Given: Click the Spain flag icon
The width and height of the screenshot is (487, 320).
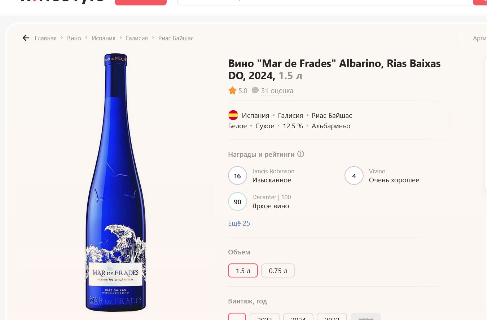Looking at the screenshot, I should pyautogui.click(x=233, y=115).
